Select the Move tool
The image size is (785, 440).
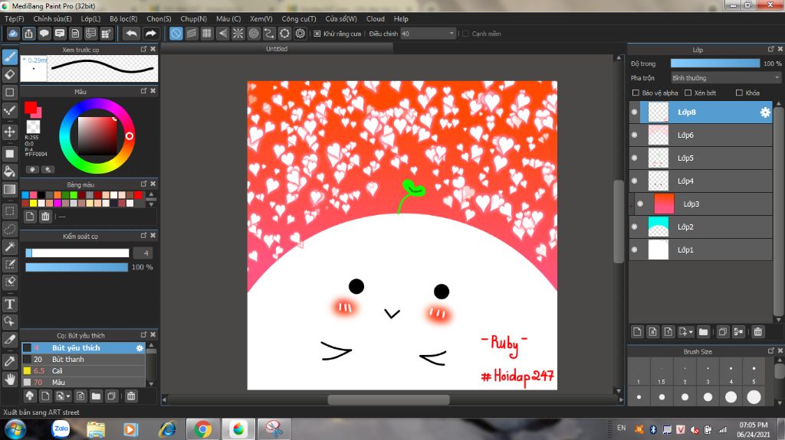click(9, 132)
